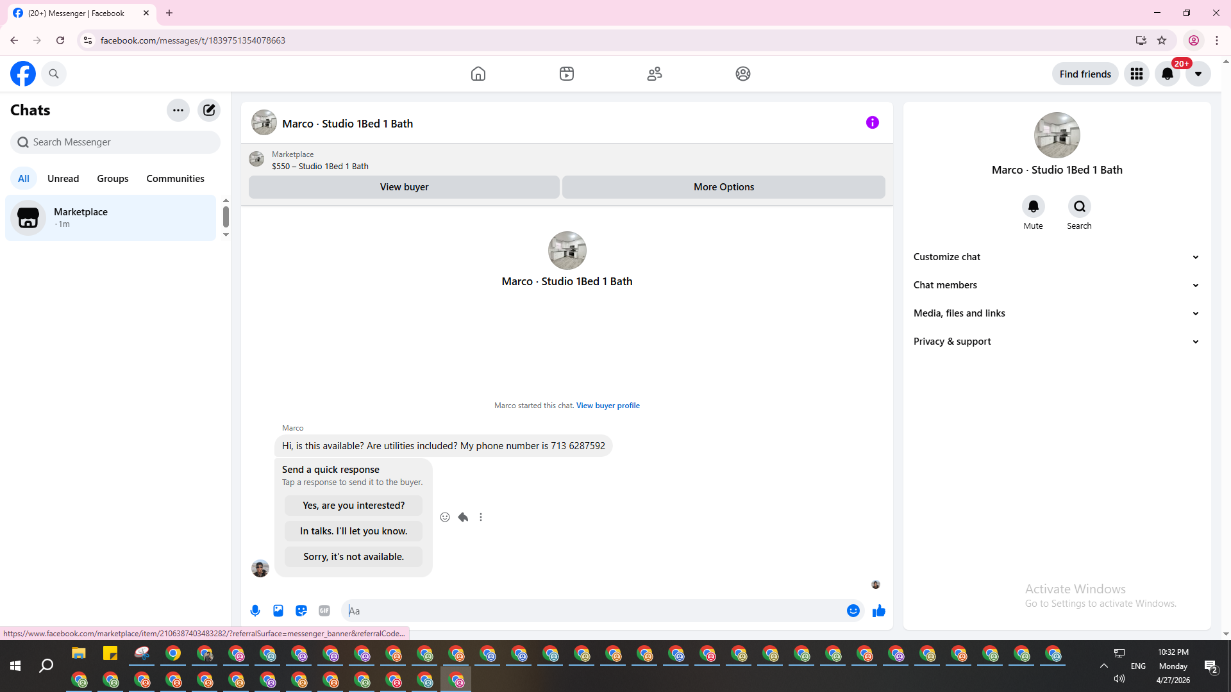Choose a GIF icon
1231x692 pixels.
click(x=324, y=611)
